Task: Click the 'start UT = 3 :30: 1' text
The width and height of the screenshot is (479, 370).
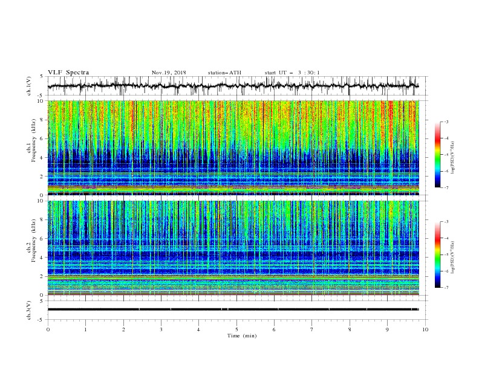Action: click(292, 73)
